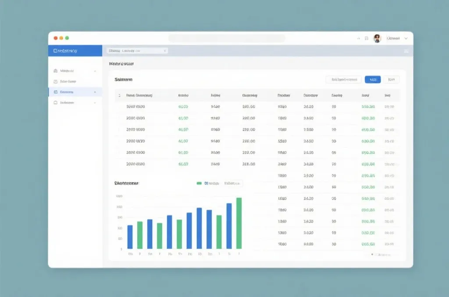Screen dimensions: 449x297
Task: Click the highlighted sidebar item's card icon
Action: (56, 92)
